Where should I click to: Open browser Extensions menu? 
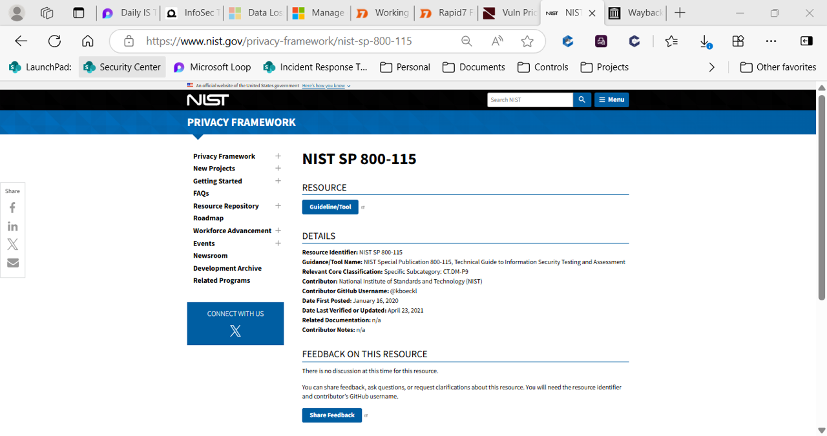pyautogui.click(x=738, y=41)
